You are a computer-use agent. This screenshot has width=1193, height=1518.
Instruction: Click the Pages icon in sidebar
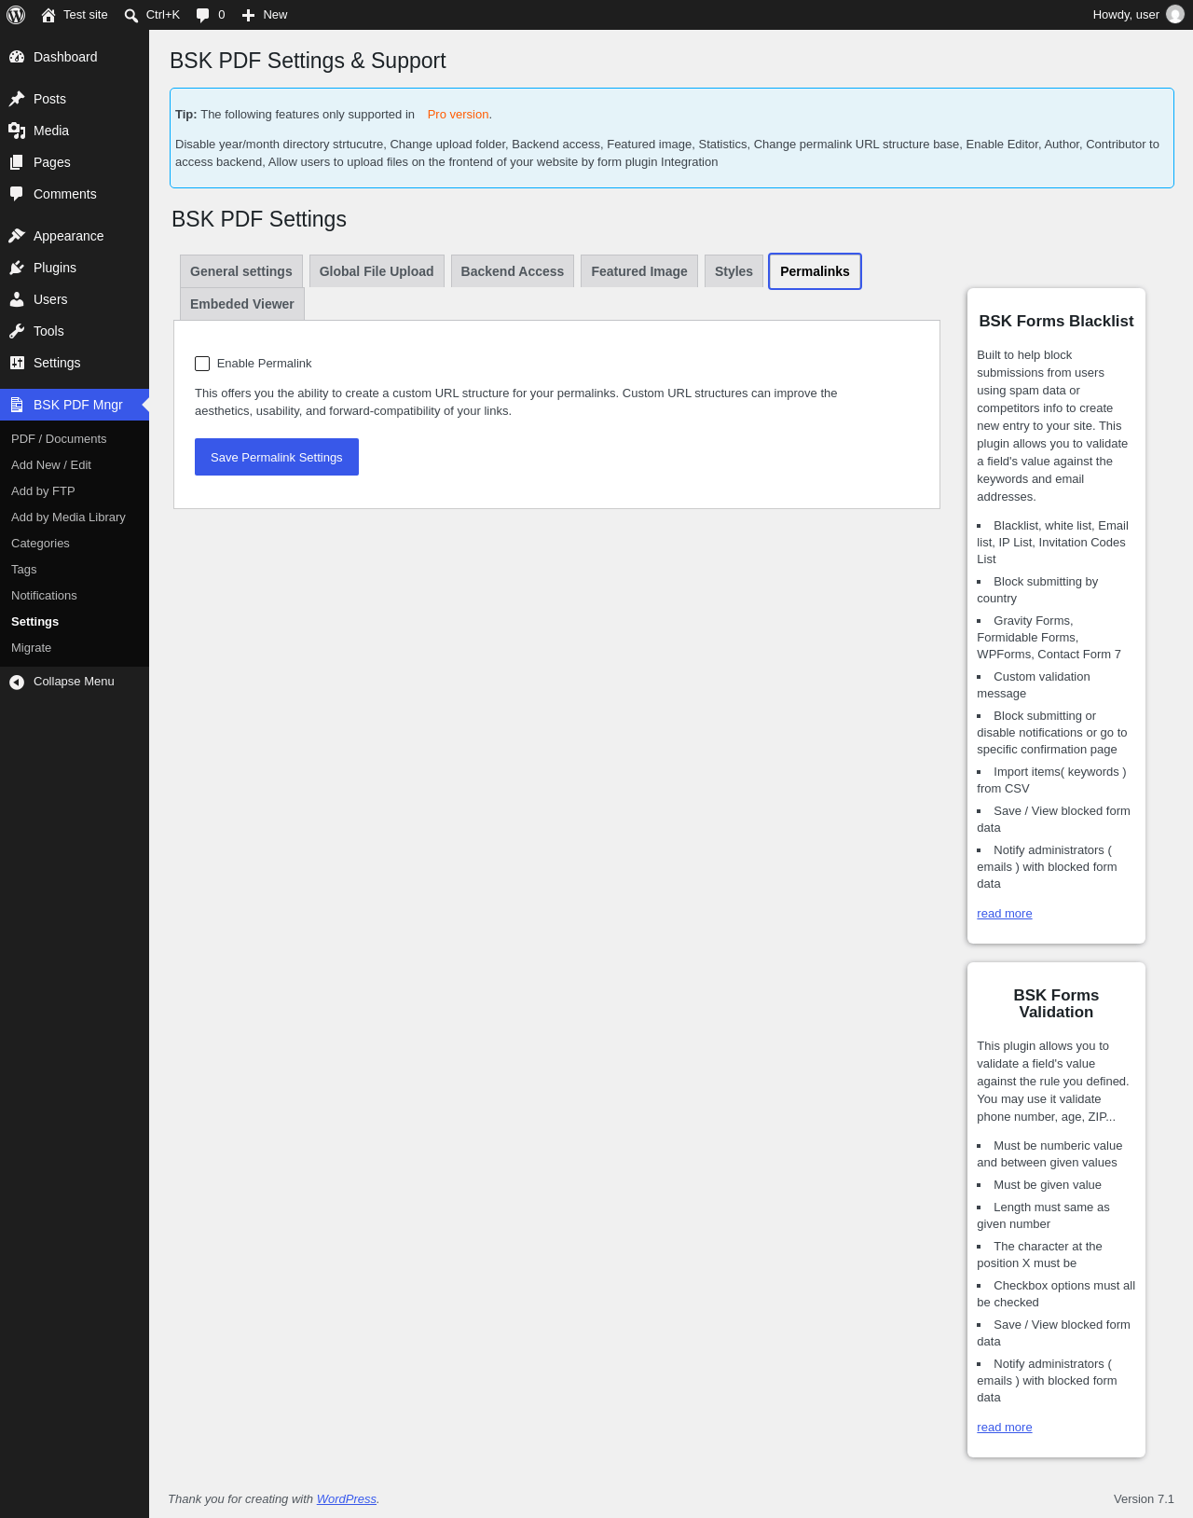17,162
